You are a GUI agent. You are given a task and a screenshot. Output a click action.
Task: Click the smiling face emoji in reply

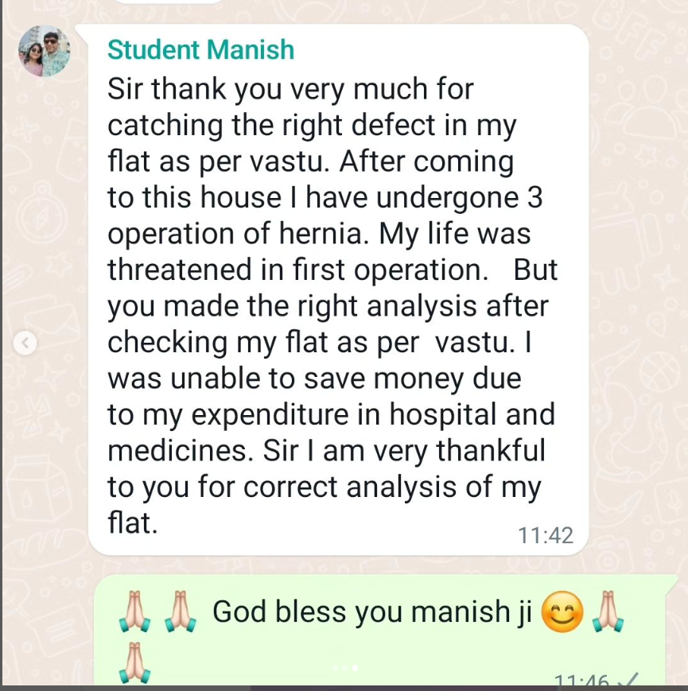point(562,613)
